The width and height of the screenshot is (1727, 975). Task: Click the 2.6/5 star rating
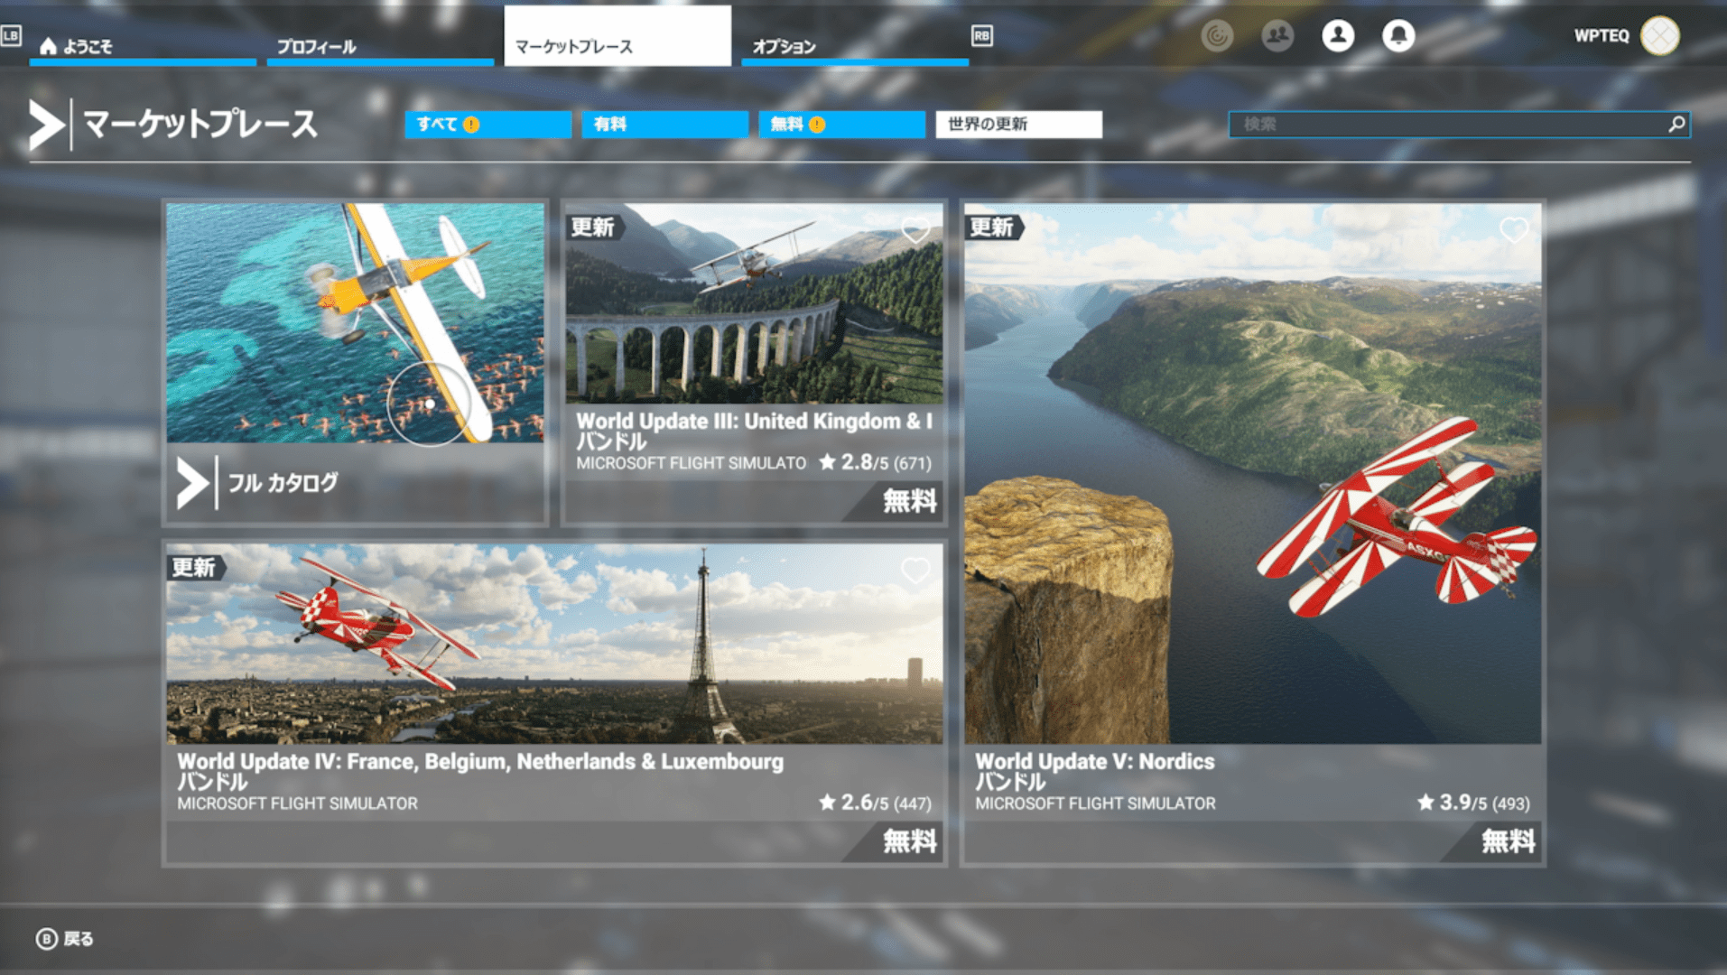coord(875,803)
